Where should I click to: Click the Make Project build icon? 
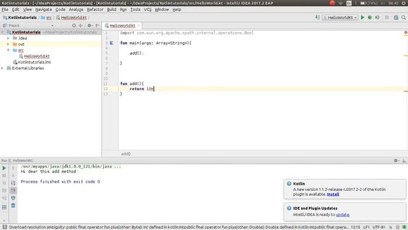click(x=317, y=17)
